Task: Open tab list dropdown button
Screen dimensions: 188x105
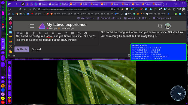Action: pos(175,4)
